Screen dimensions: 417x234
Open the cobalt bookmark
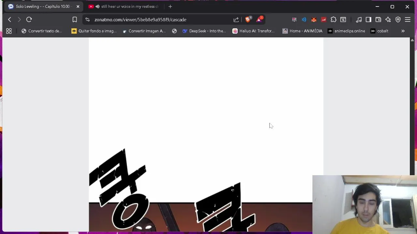[380, 31]
